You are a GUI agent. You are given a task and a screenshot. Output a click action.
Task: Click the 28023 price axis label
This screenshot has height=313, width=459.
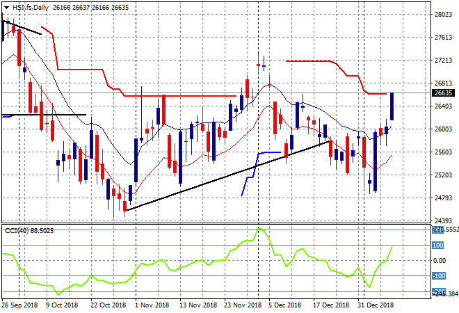pos(443,15)
